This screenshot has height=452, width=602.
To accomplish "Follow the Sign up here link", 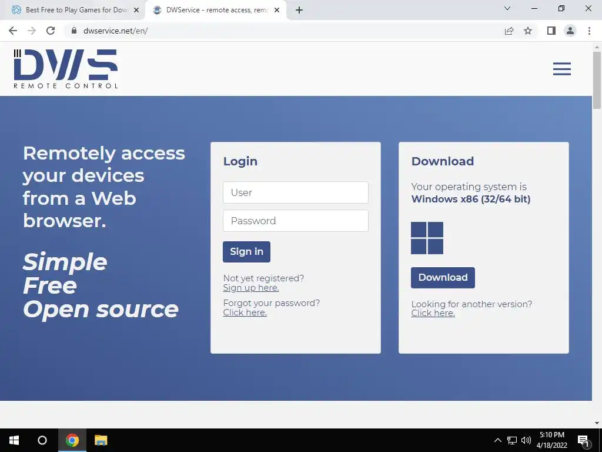I will [251, 288].
